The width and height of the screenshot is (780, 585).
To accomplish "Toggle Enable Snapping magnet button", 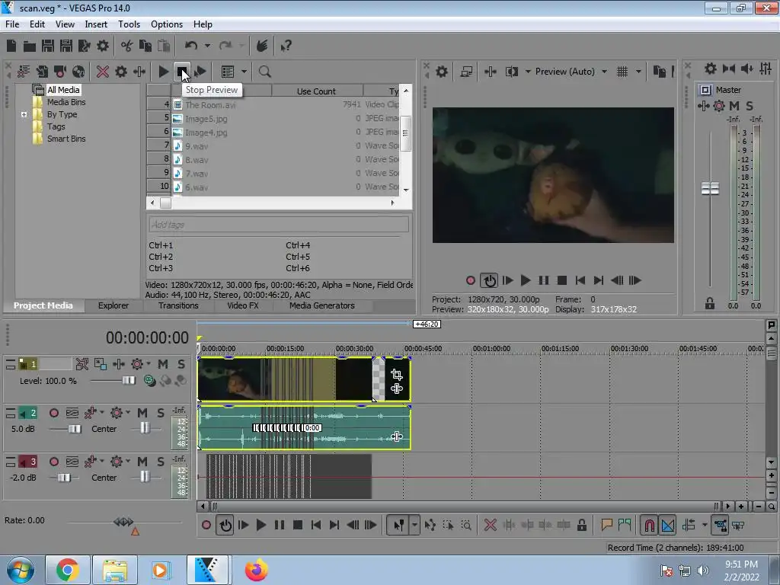I will tap(649, 525).
